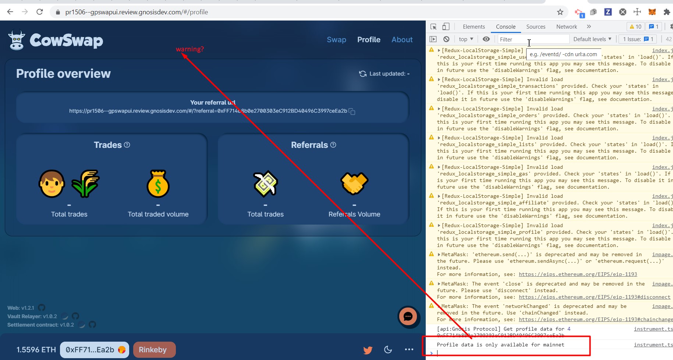
Task: Click the blue Z extension icon
Action: point(608,12)
